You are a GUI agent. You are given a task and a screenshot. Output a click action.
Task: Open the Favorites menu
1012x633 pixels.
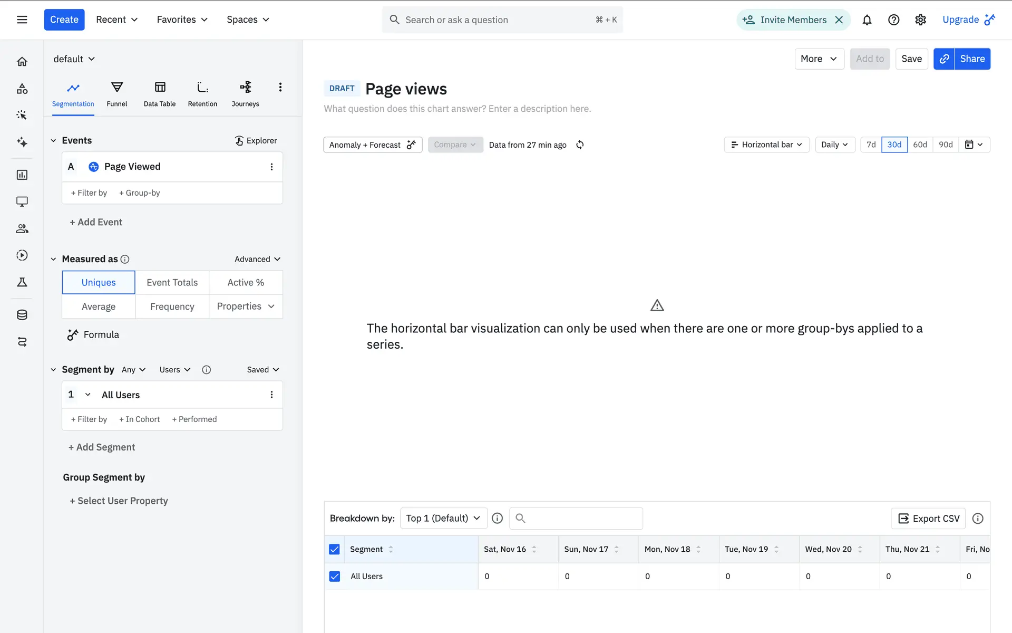pos(182,20)
